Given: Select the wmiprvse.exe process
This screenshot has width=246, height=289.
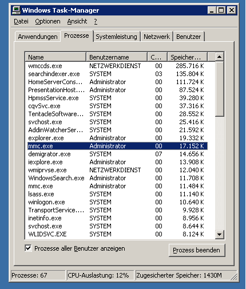Looking at the screenshot, I should (x=117, y=170).
